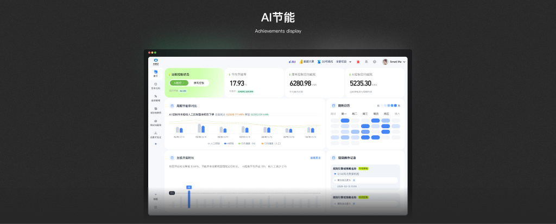Click the small diamond icon under sidebar items

(x=156, y=144)
